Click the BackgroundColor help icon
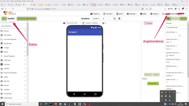Viewport: 189px width, 106px height. point(180,53)
